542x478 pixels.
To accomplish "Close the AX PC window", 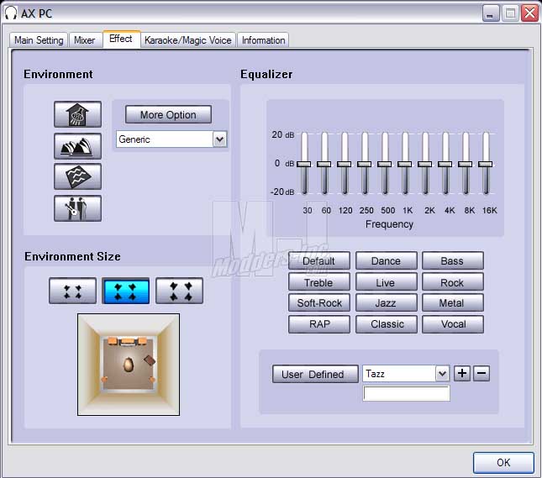I will tap(530, 13).
